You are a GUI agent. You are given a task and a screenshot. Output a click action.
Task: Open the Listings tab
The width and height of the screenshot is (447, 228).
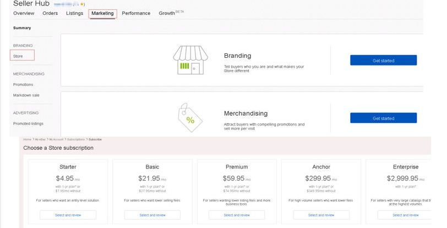(x=74, y=13)
